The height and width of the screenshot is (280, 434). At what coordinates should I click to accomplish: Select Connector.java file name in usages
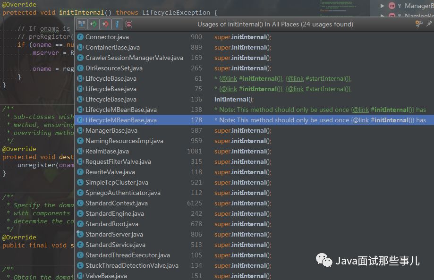[107, 37]
